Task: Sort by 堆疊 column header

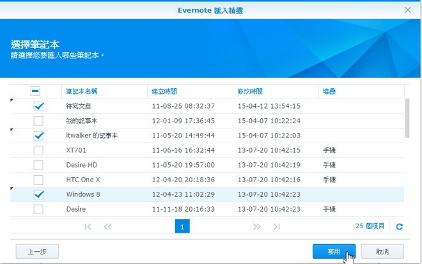Action: pos(361,91)
